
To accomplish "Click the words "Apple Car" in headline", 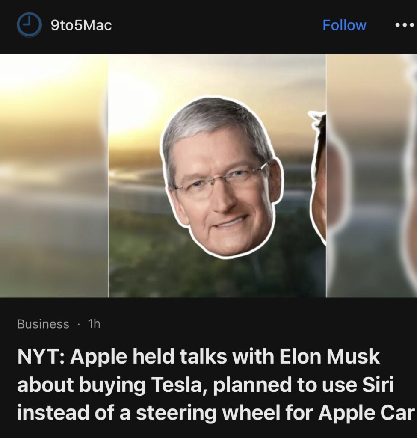I will [367, 413].
